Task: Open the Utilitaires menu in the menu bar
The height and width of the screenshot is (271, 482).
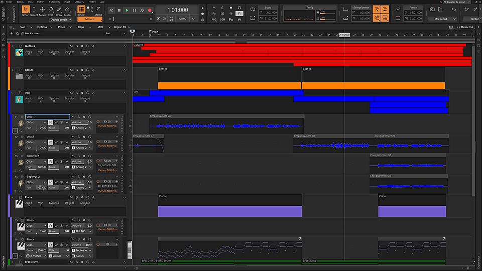Action: coord(79,2)
